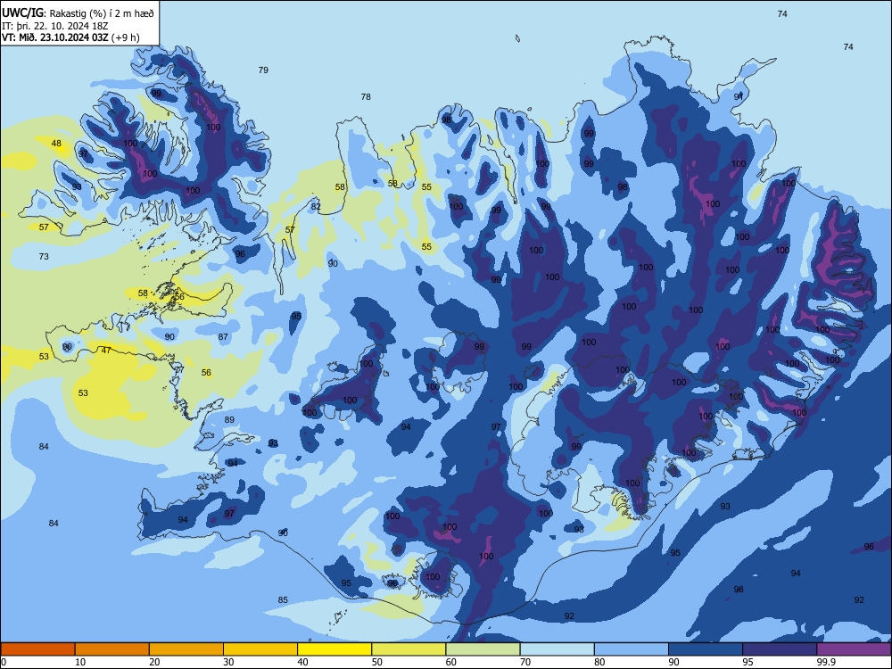Select the map value '82'
This screenshot has height=669, width=892.
316,207
